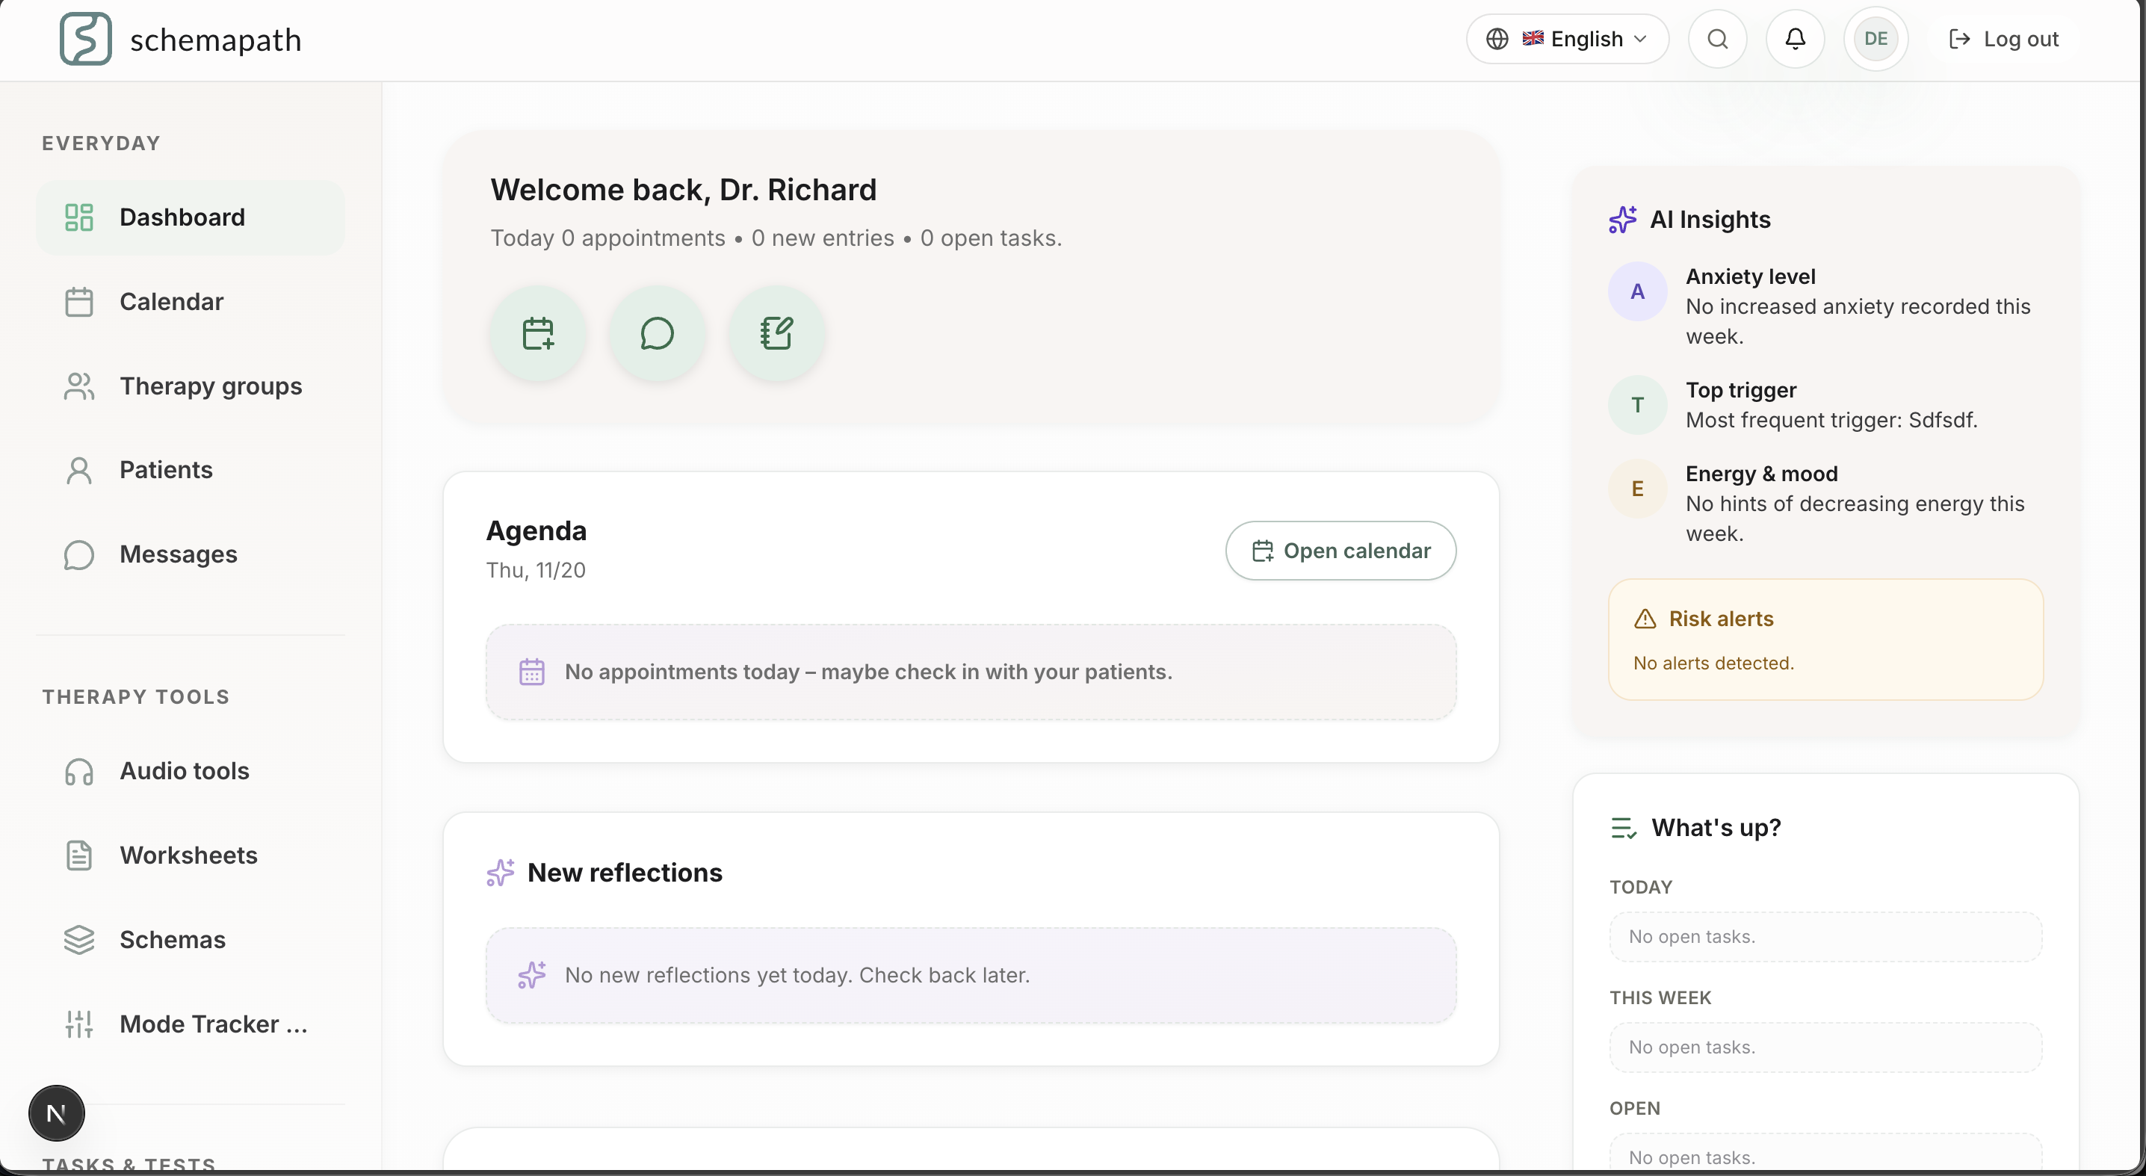Click the search icon in the top bar
This screenshot has height=1176, width=2146.
point(1716,38)
